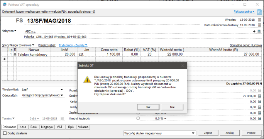
Task: Open the Tryb pracy - Zwykły menu
Action: click(73, 45)
